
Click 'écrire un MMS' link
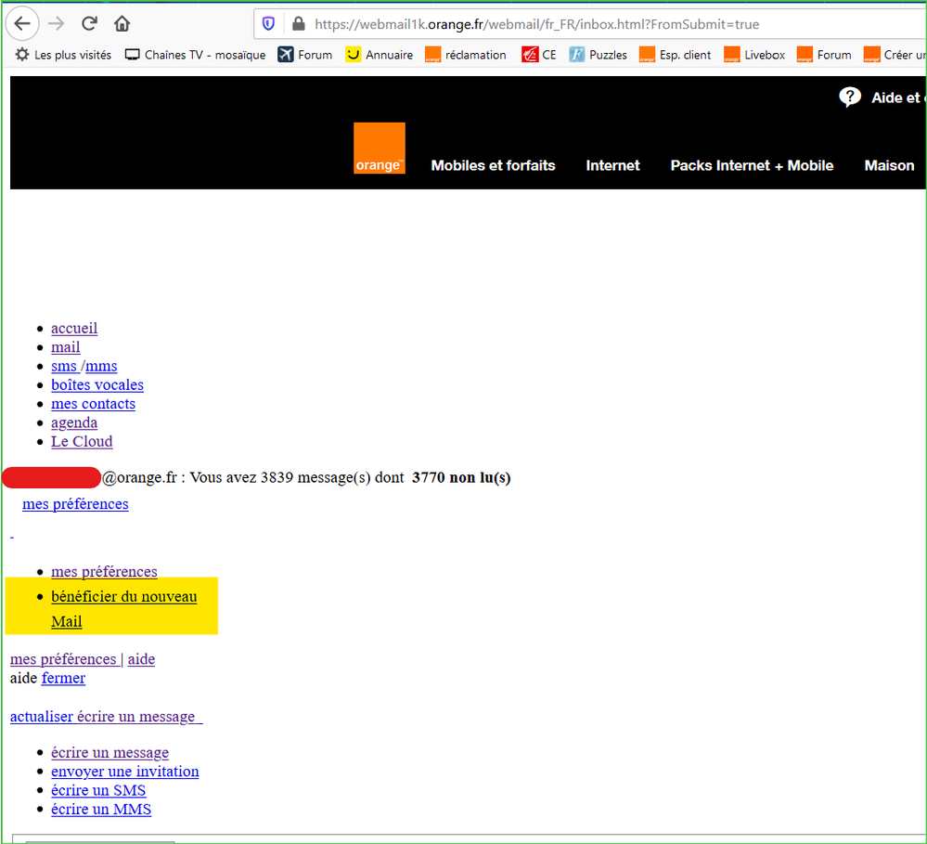[101, 810]
